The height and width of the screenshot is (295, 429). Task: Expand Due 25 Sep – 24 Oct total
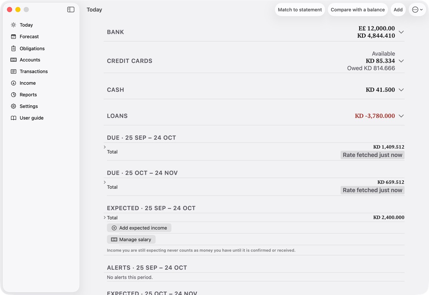pyautogui.click(x=105, y=147)
